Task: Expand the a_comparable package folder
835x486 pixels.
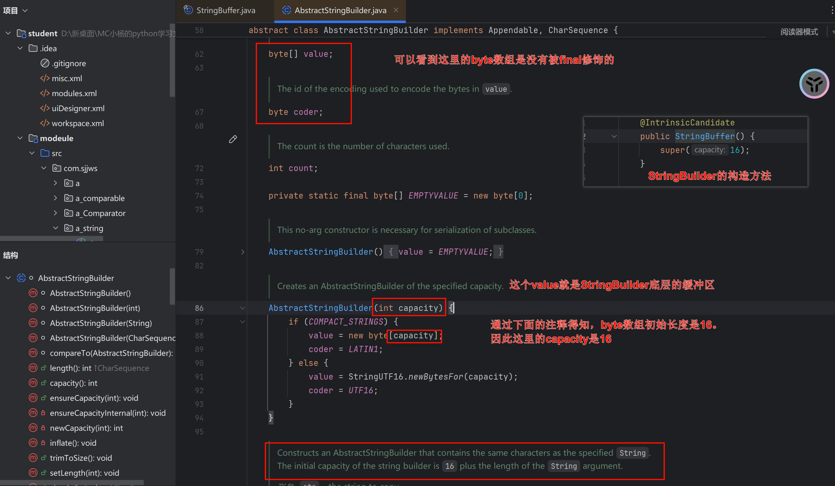Action: point(55,198)
